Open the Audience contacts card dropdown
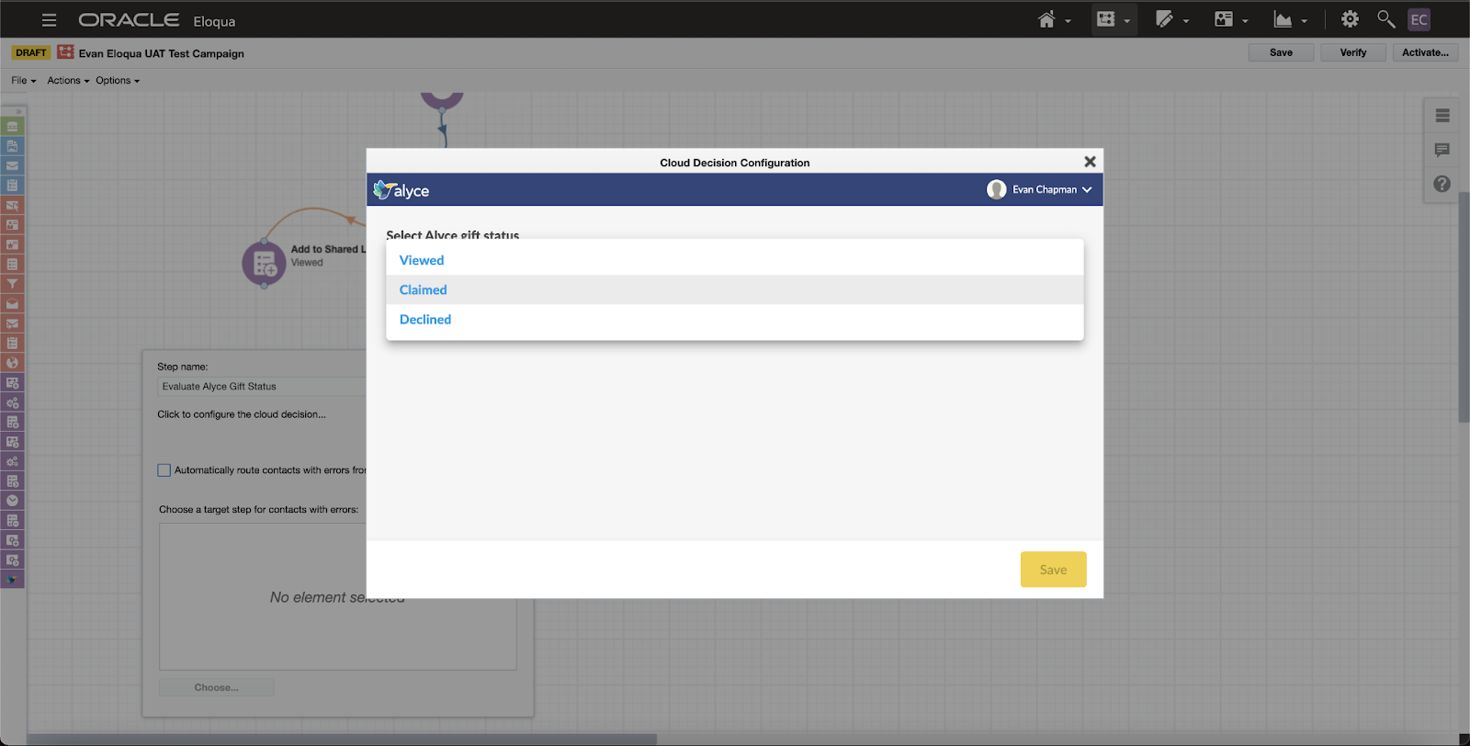The height and width of the screenshot is (746, 1470). [x=1231, y=19]
